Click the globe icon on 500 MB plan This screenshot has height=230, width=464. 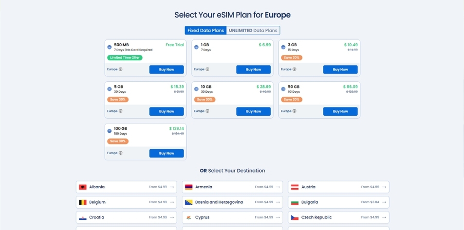click(x=110, y=47)
